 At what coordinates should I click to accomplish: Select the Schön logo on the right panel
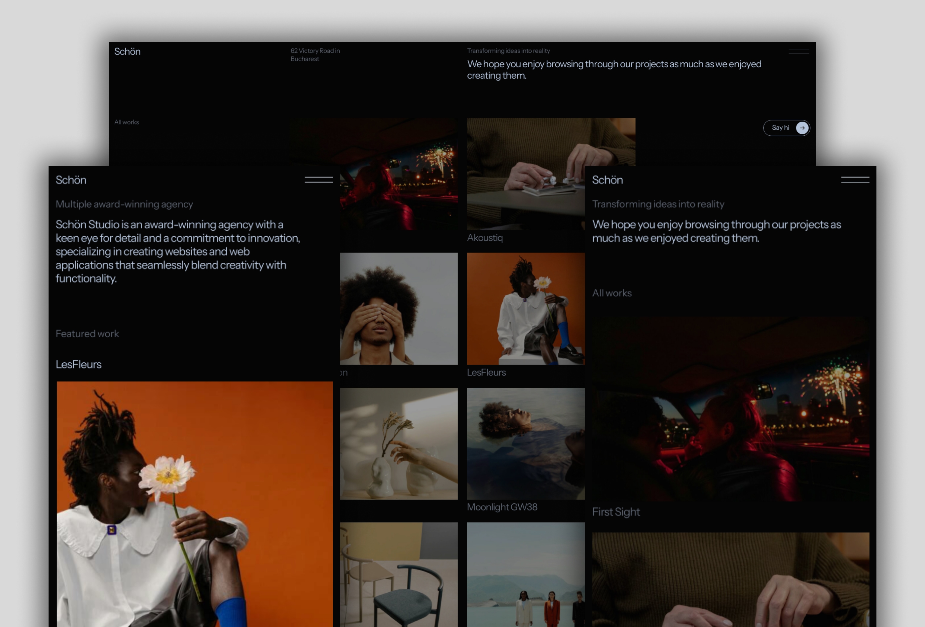(607, 180)
